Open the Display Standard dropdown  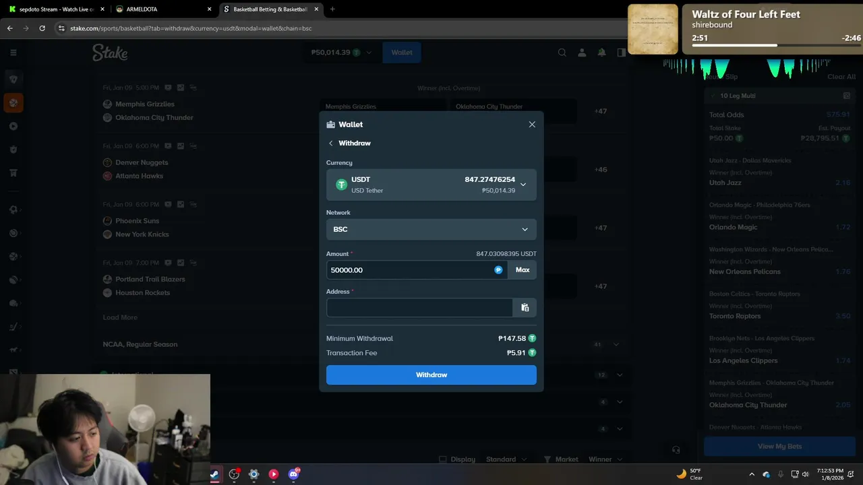506,459
